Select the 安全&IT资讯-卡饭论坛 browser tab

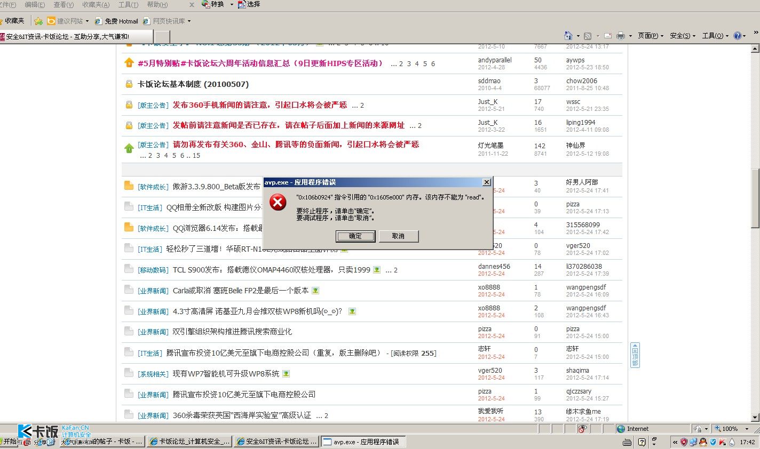click(76, 36)
